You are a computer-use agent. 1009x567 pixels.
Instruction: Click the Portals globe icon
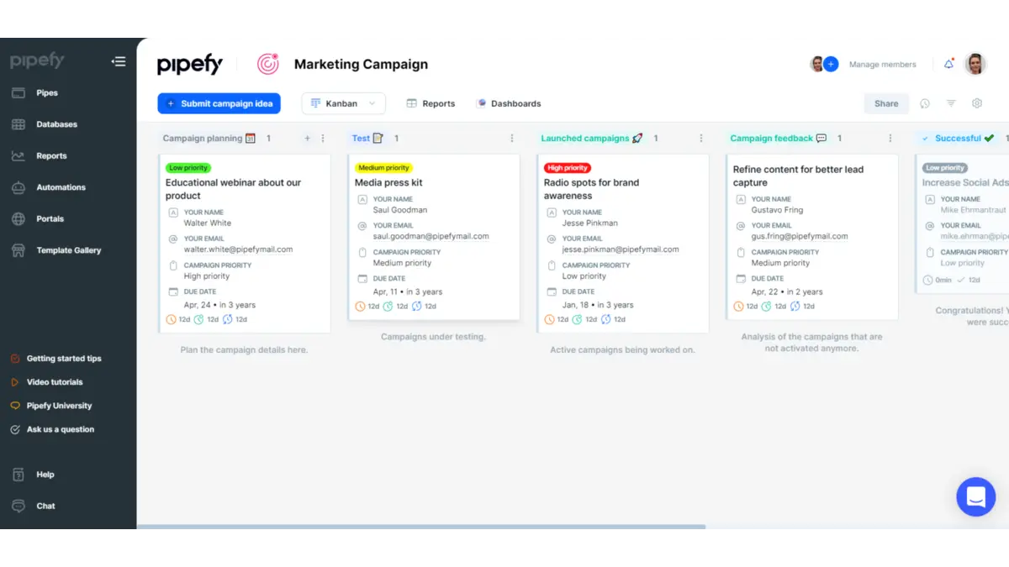(x=18, y=219)
